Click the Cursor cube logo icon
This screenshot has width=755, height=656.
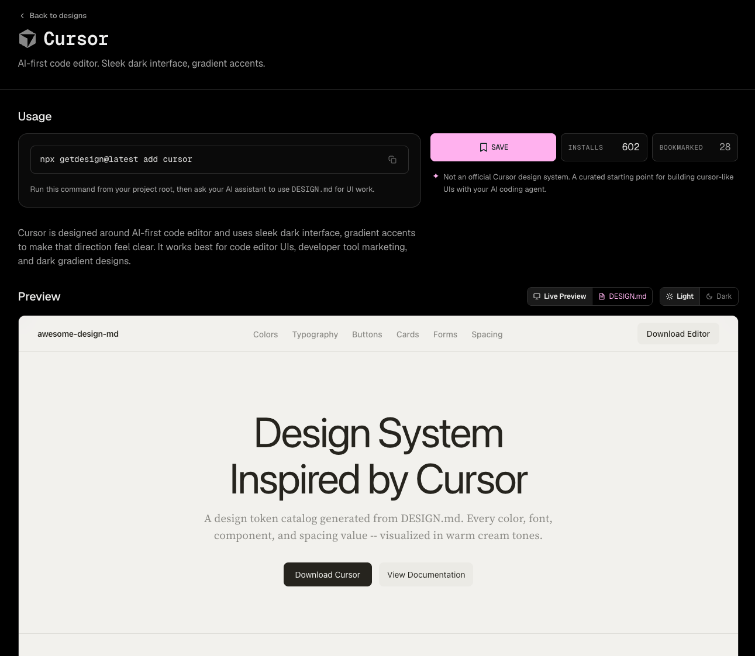(27, 39)
